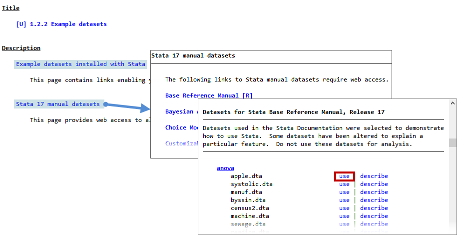Click describe link for machine.dta
The image size is (457, 235).
[x=374, y=216]
